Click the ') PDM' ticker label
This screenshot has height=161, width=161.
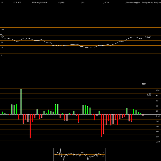pyautogui.click(x=106, y=3)
